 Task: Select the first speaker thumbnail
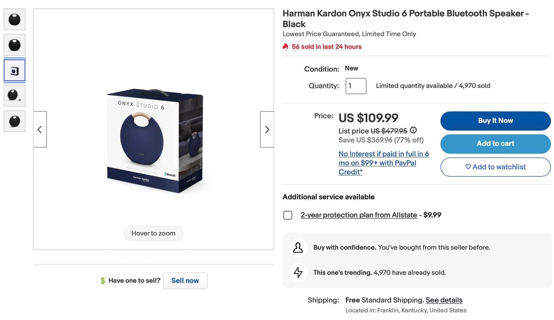coord(15,20)
